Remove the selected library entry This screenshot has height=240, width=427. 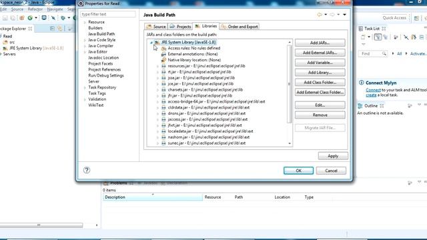pos(320,115)
